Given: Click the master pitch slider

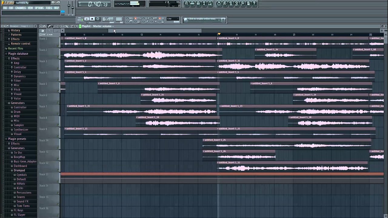Looking at the screenshot, I should point(73,8).
